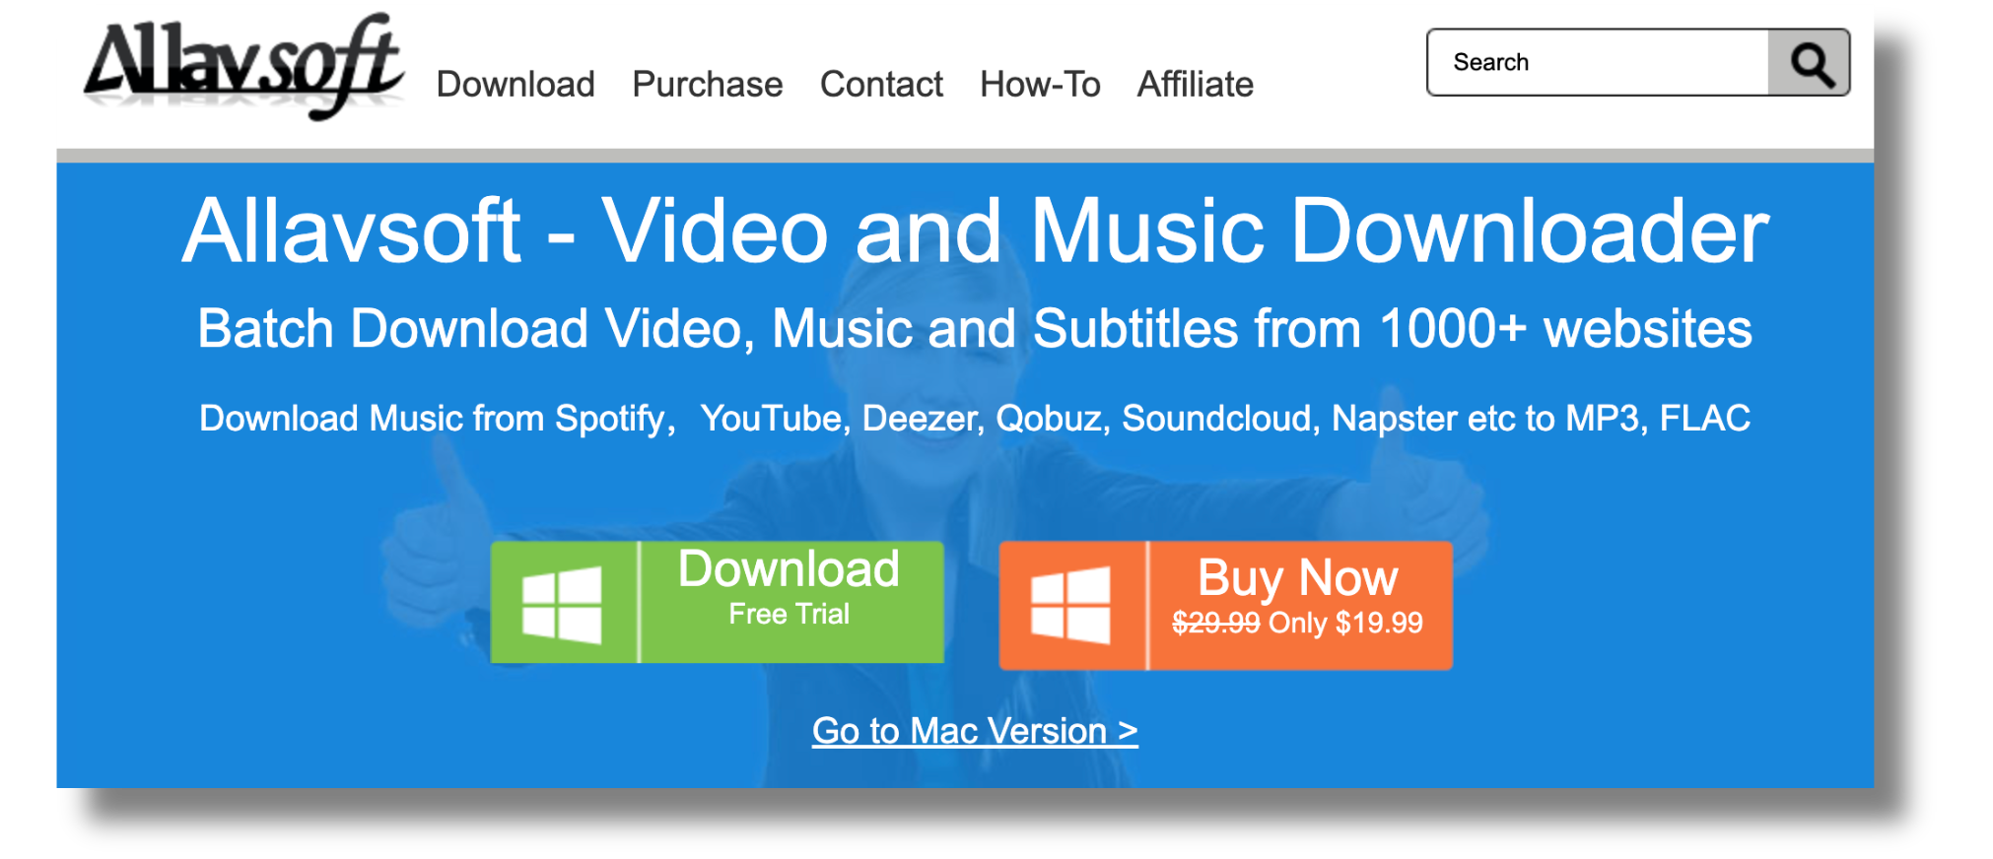Click Windows logo on orange Buy button
The width and height of the screenshot is (1993, 859).
[x=1070, y=605]
